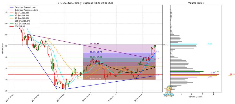Click the 'Price (USD)' axis label
235x104 pixels.
[2, 49]
